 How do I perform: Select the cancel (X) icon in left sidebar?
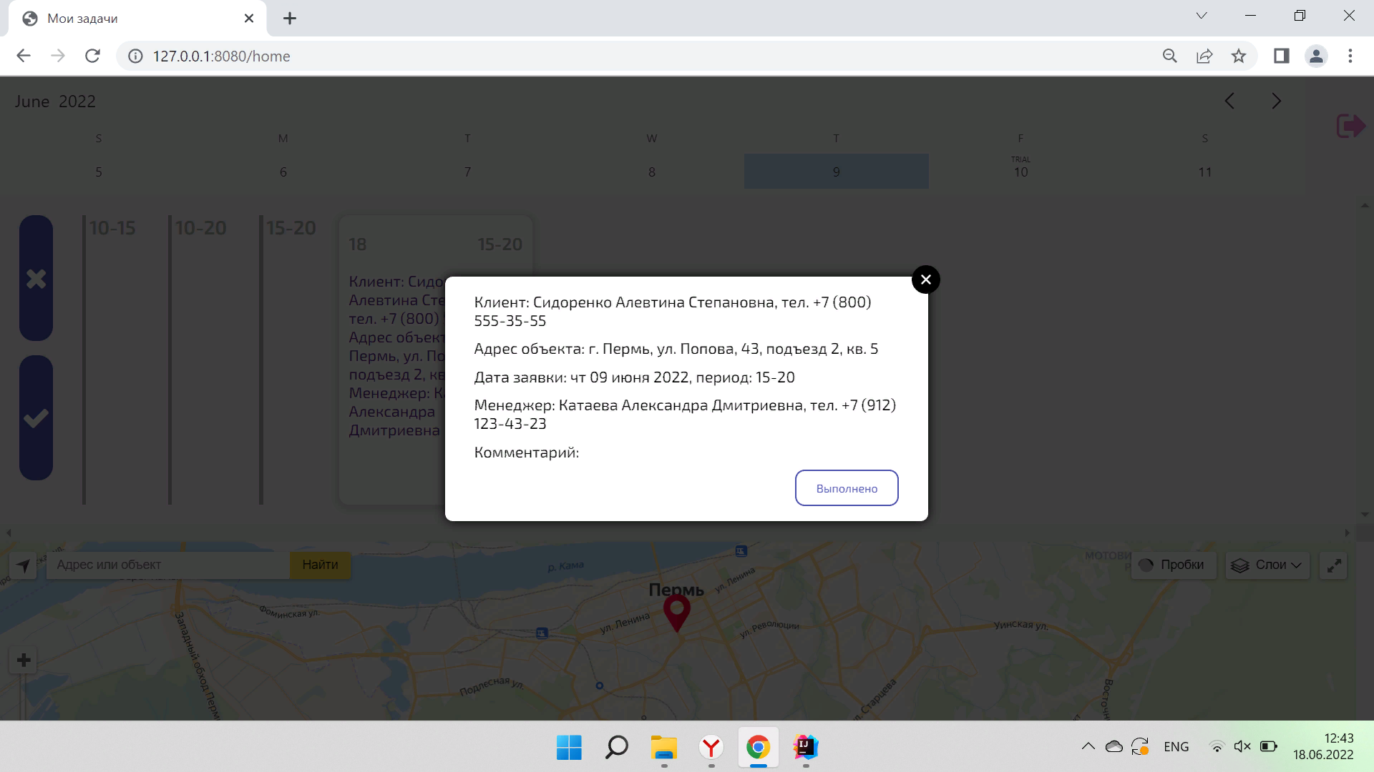click(x=36, y=279)
